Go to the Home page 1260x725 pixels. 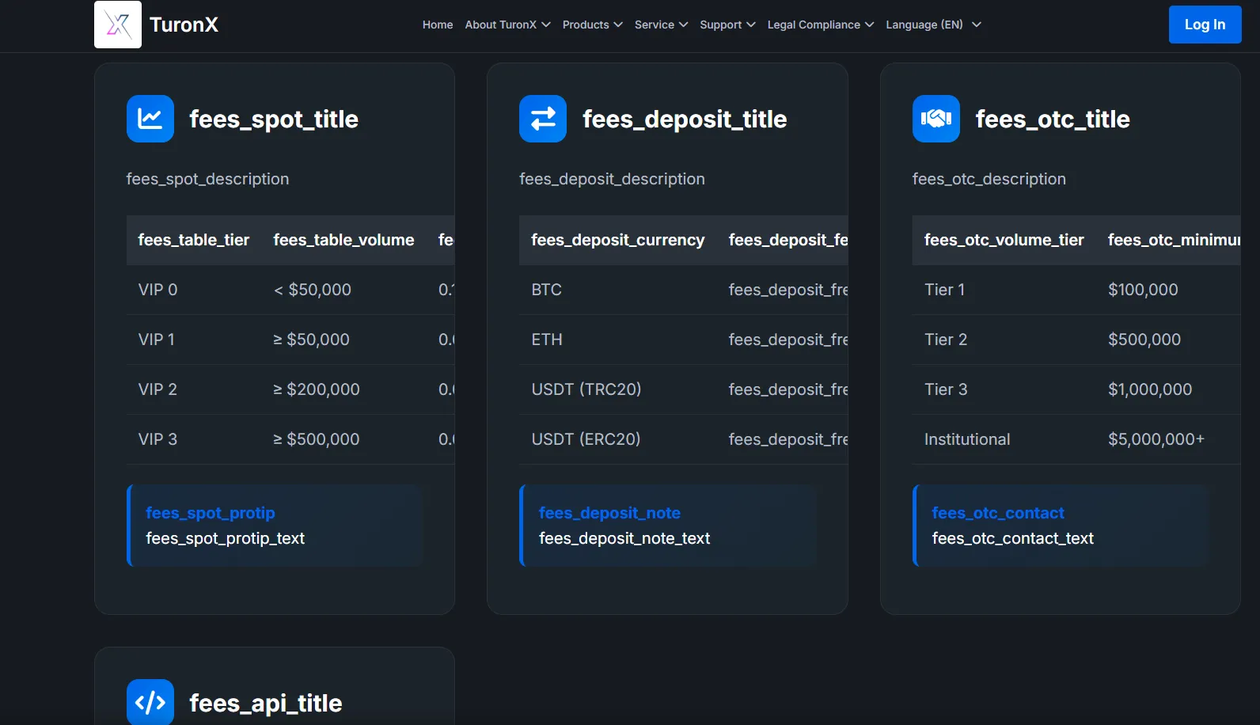tap(438, 25)
